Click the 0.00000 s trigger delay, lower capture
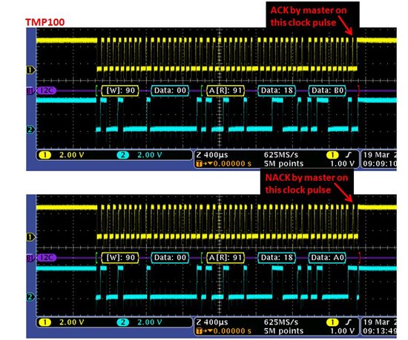Image resolution: width=408 pixels, height=340 pixels. [x=232, y=331]
